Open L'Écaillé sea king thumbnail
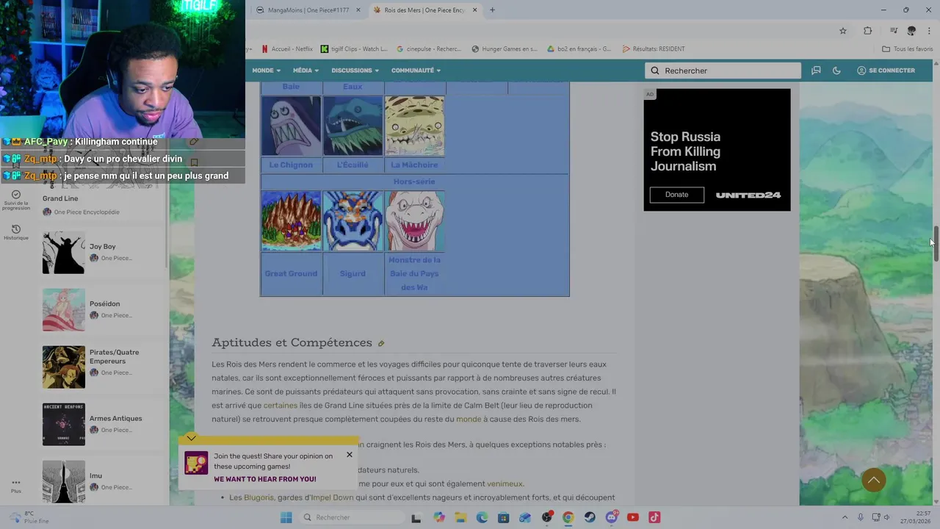940x529 pixels. (352, 126)
